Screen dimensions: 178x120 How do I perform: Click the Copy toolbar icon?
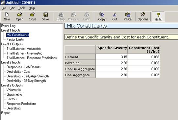pyautogui.click(x=102, y=15)
